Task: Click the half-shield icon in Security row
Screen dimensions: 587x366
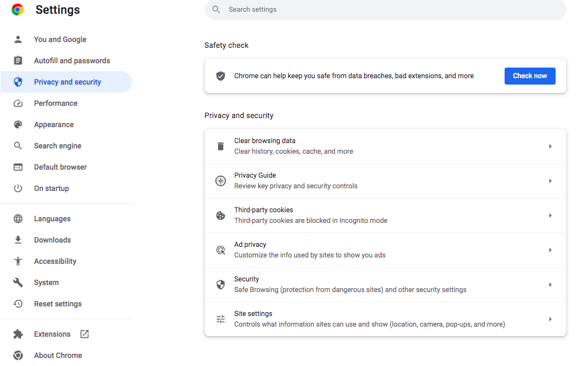Action: [x=221, y=285]
